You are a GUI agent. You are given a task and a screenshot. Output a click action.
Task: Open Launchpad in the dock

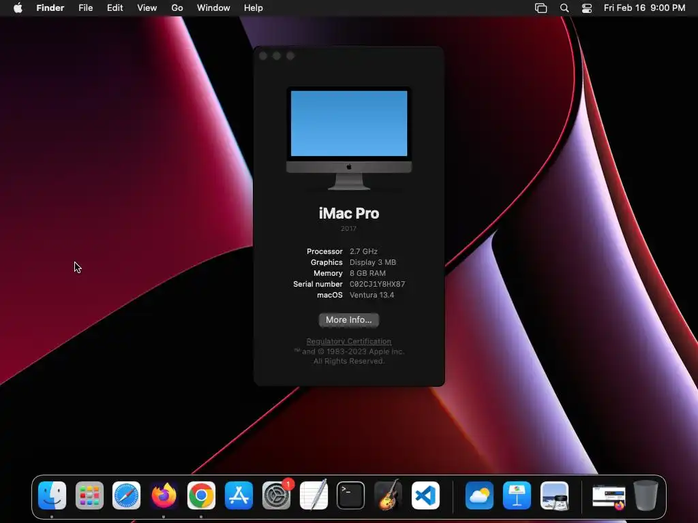point(89,496)
